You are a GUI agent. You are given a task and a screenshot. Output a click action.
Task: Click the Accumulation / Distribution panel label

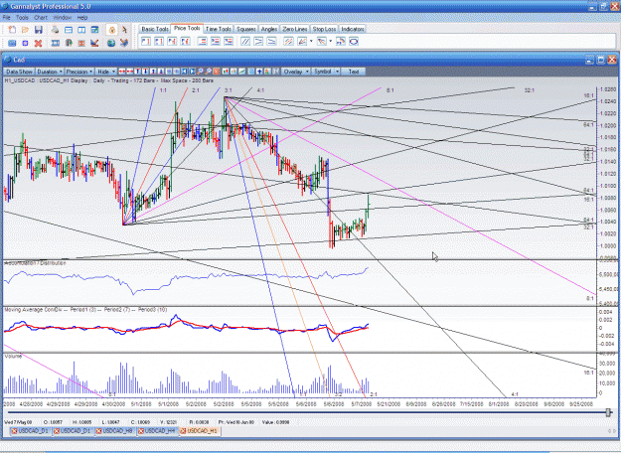[35, 263]
